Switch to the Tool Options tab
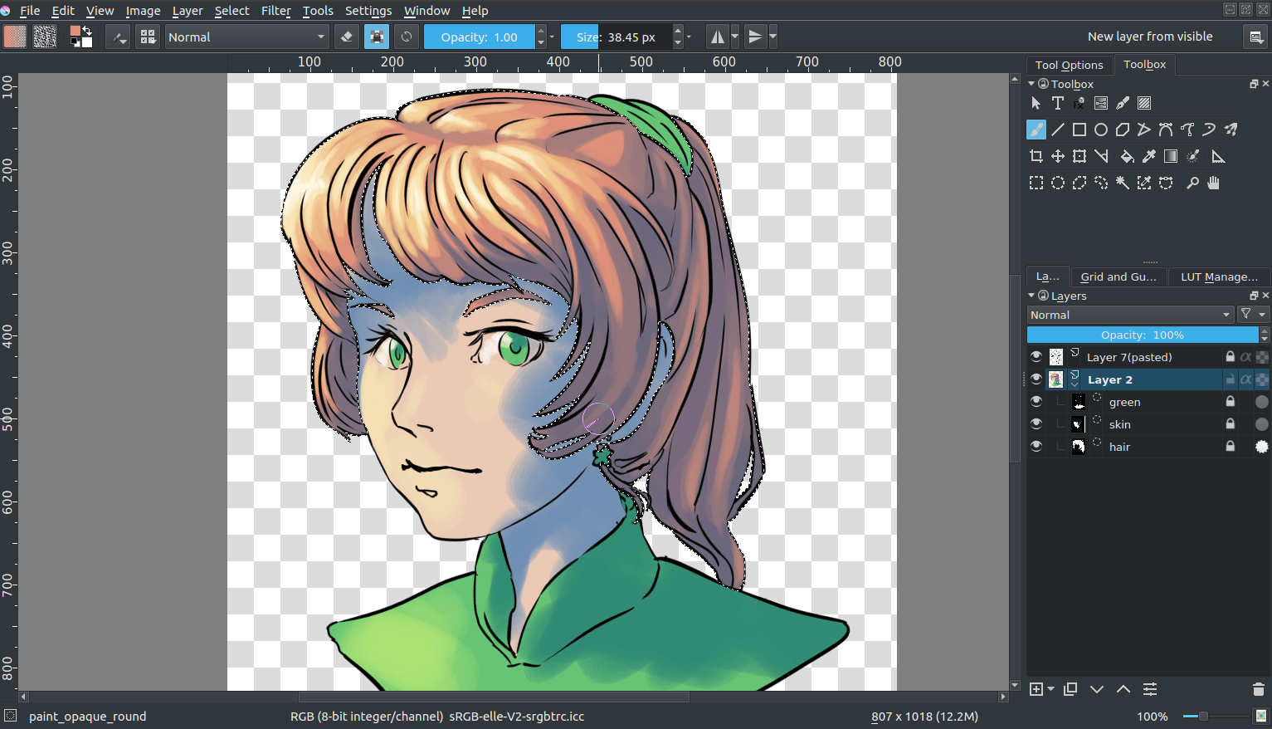The width and height of the screenshot is (1272, 729). pyautogui.click(x=1069, y=64)
